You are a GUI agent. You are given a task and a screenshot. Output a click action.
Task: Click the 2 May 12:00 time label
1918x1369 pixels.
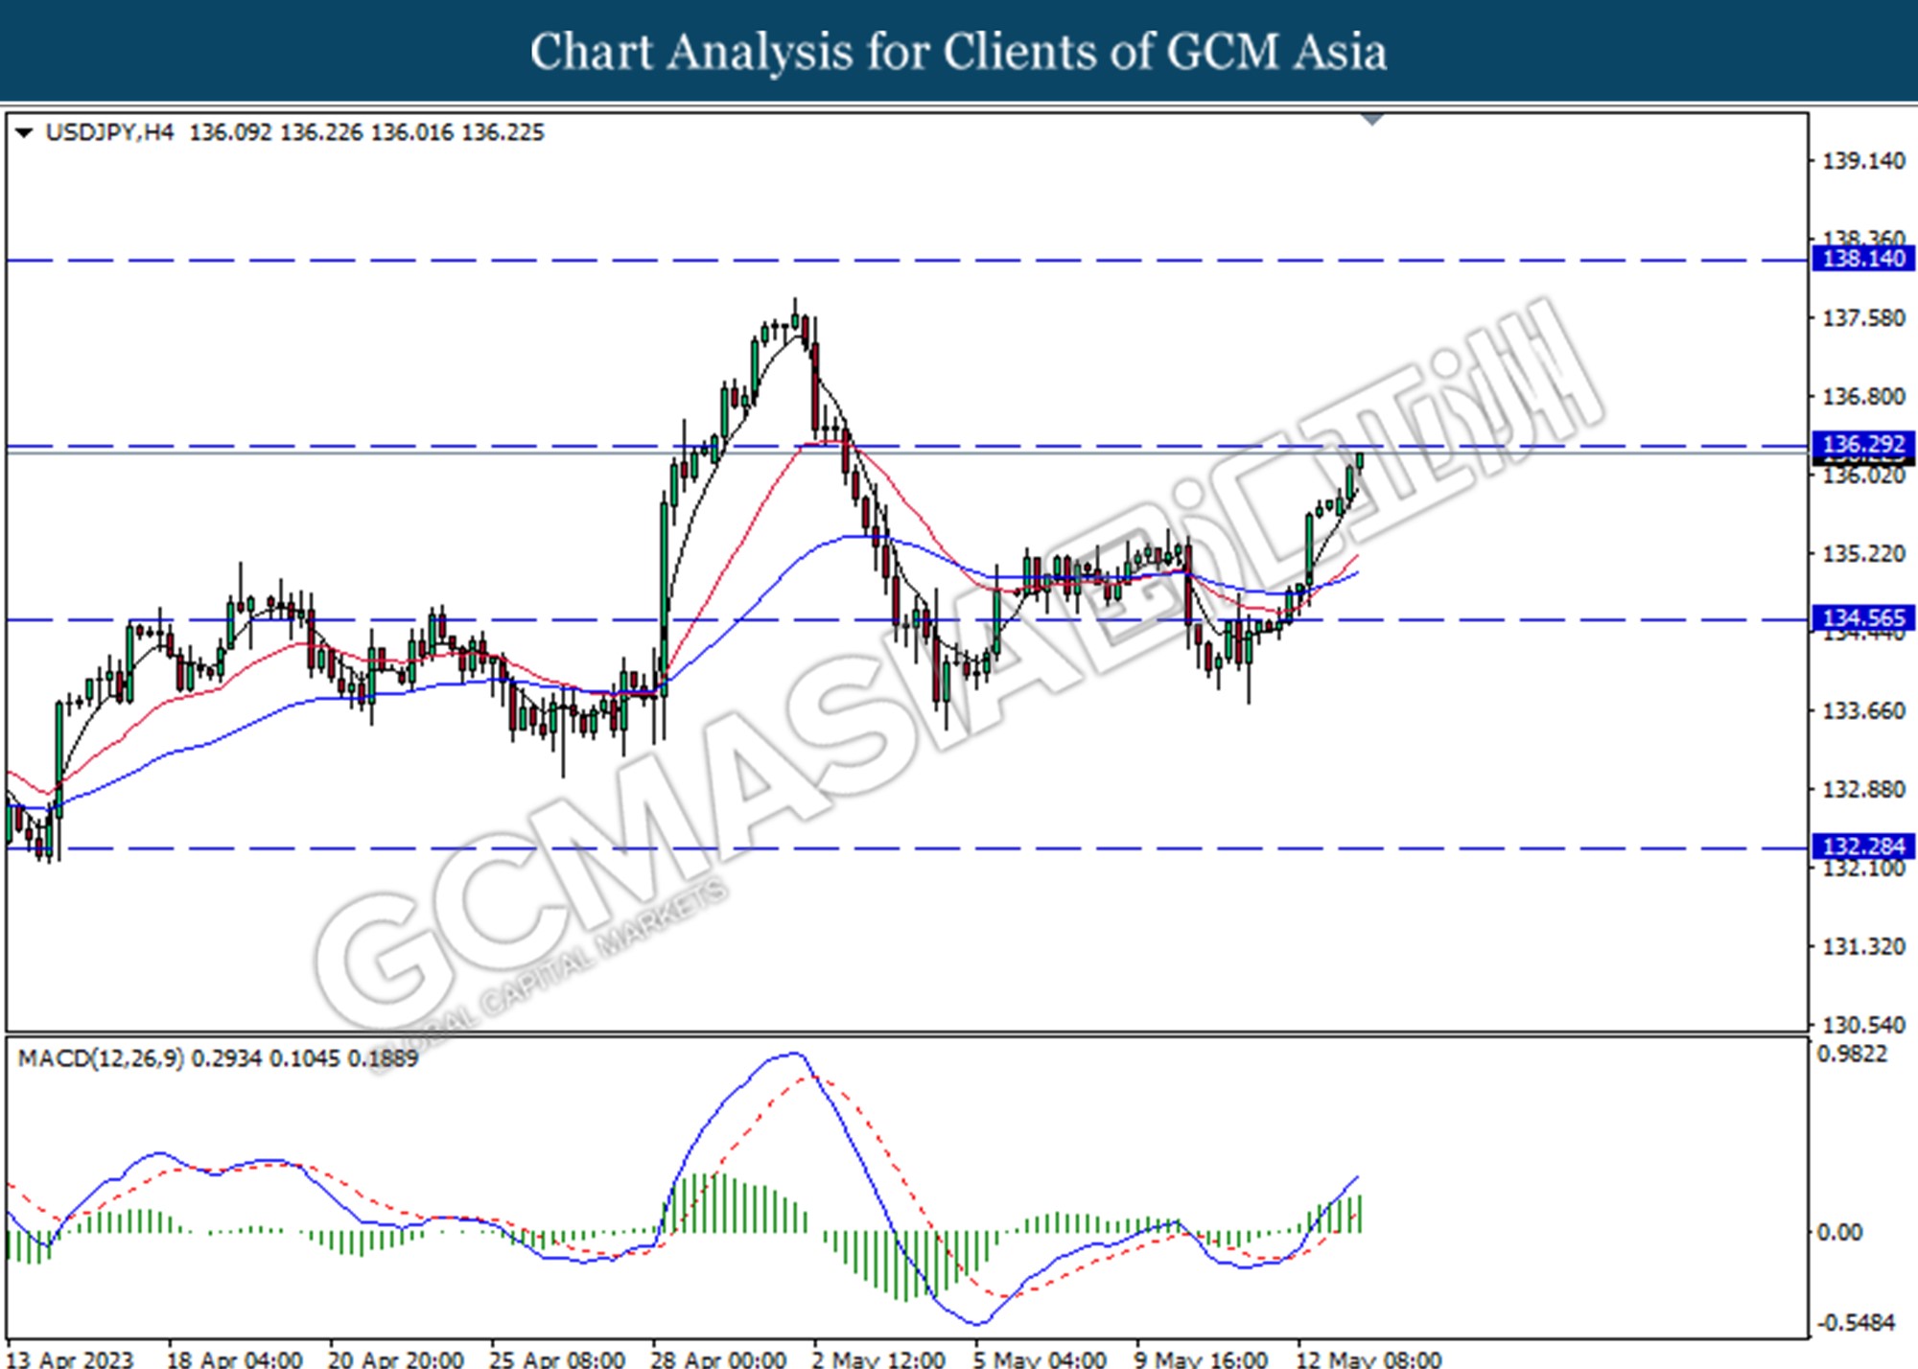click(878, 1357)
